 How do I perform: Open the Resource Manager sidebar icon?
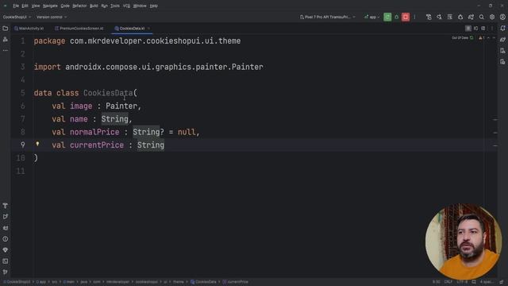pyautogui.click(x=6, y=40)
